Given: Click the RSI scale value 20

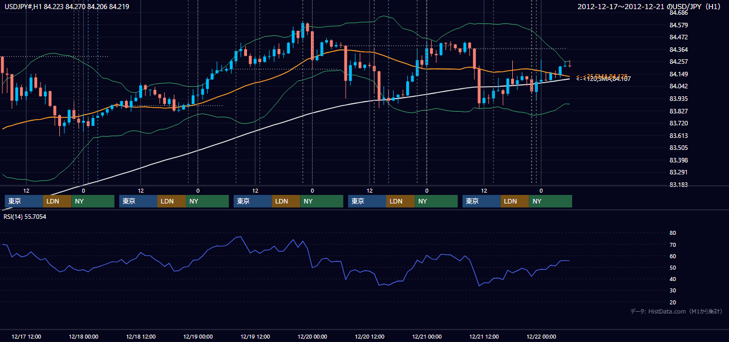Looking at the screenshot, I should tap(673, 302).
